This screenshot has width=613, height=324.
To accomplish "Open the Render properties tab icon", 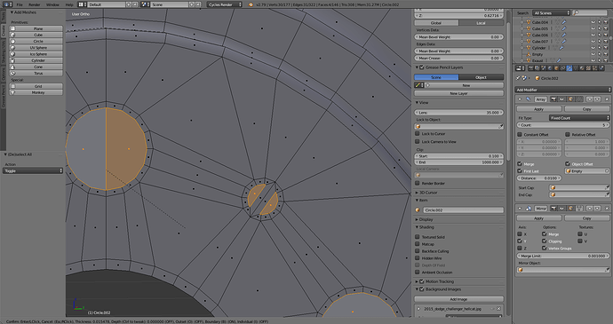I will tap(531, 68).
